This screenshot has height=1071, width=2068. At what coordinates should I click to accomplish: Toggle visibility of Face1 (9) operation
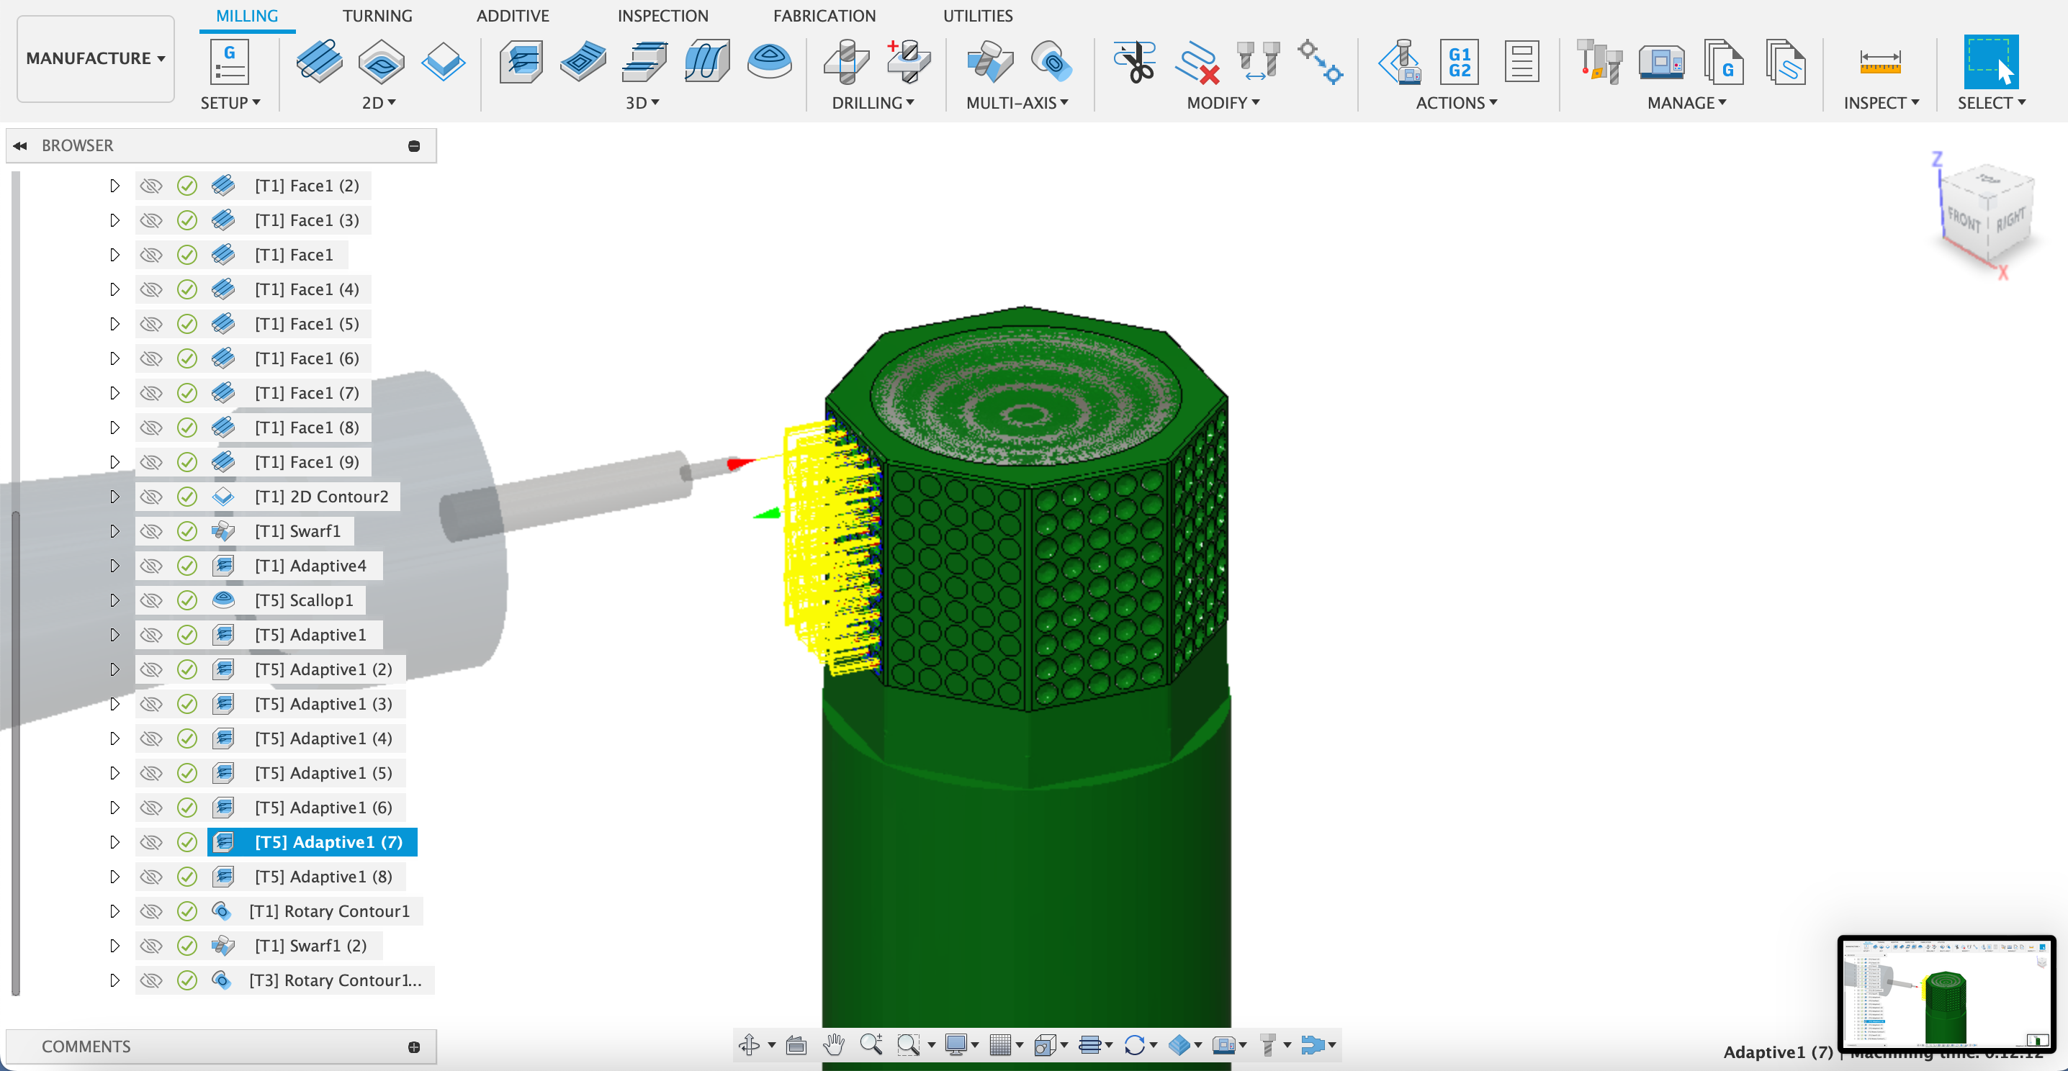151,462
